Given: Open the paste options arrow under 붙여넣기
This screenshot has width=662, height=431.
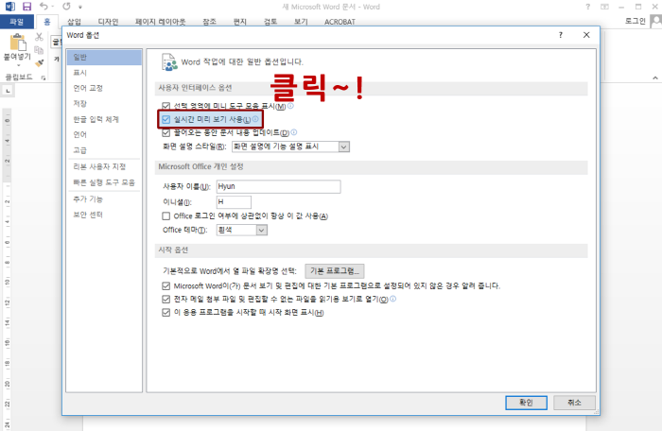Looking at the screenshot, I should coord(18,65).
